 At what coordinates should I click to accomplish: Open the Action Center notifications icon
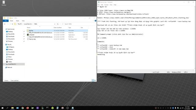193,108
